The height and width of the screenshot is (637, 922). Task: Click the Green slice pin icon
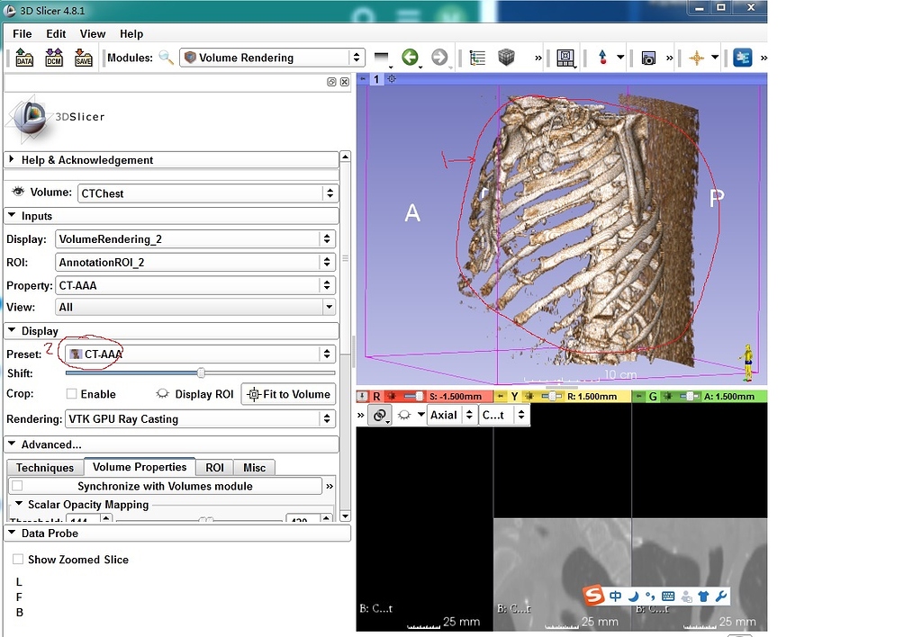639,397
